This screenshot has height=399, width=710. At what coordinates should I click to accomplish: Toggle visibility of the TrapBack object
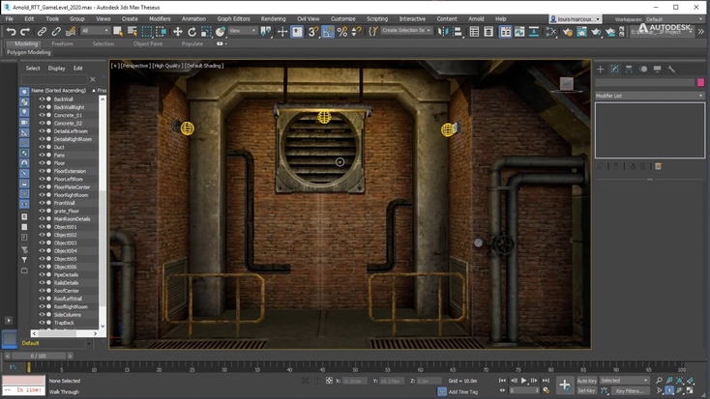pyautogui.click(x=42, y=323)
